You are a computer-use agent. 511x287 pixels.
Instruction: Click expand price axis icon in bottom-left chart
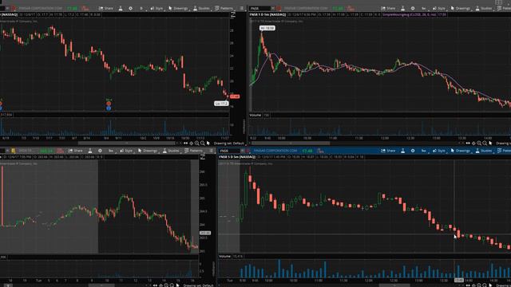[202, 157]
